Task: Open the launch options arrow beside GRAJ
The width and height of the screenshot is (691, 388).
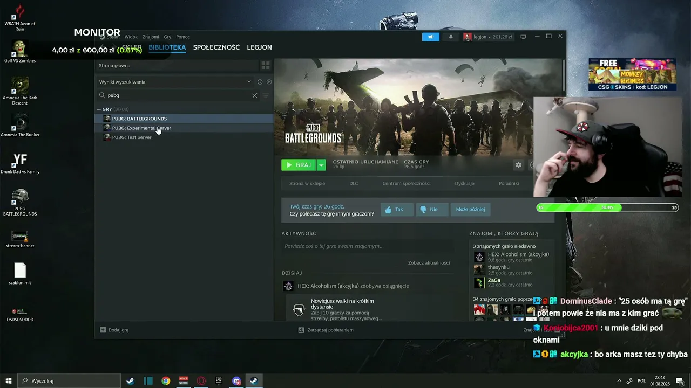Action: pyautogui.click(x=321, y=165)
